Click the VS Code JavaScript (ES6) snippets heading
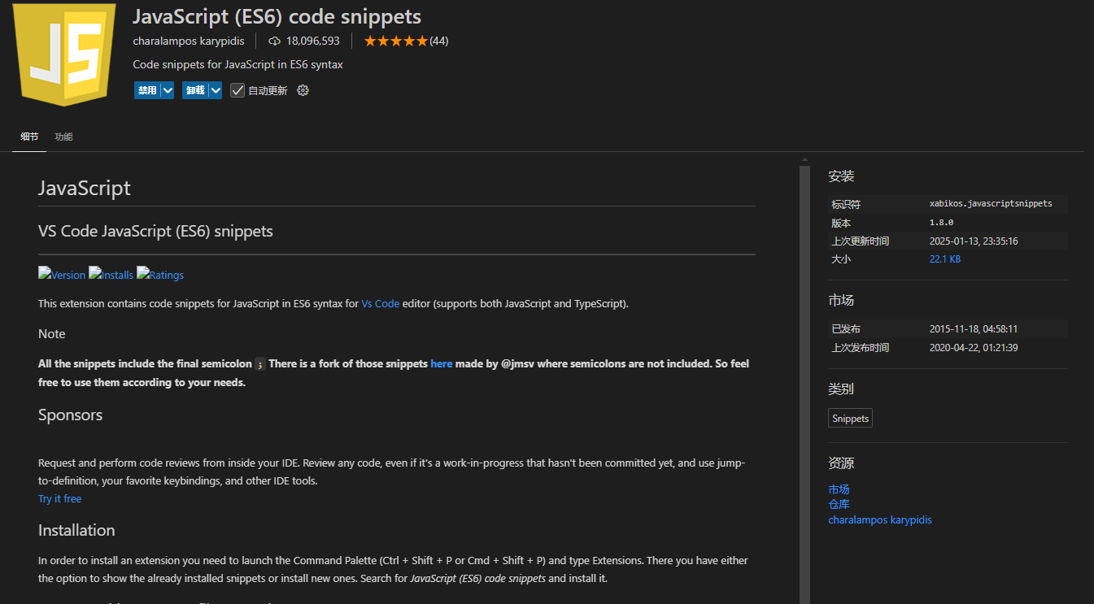 coord(155,231)
